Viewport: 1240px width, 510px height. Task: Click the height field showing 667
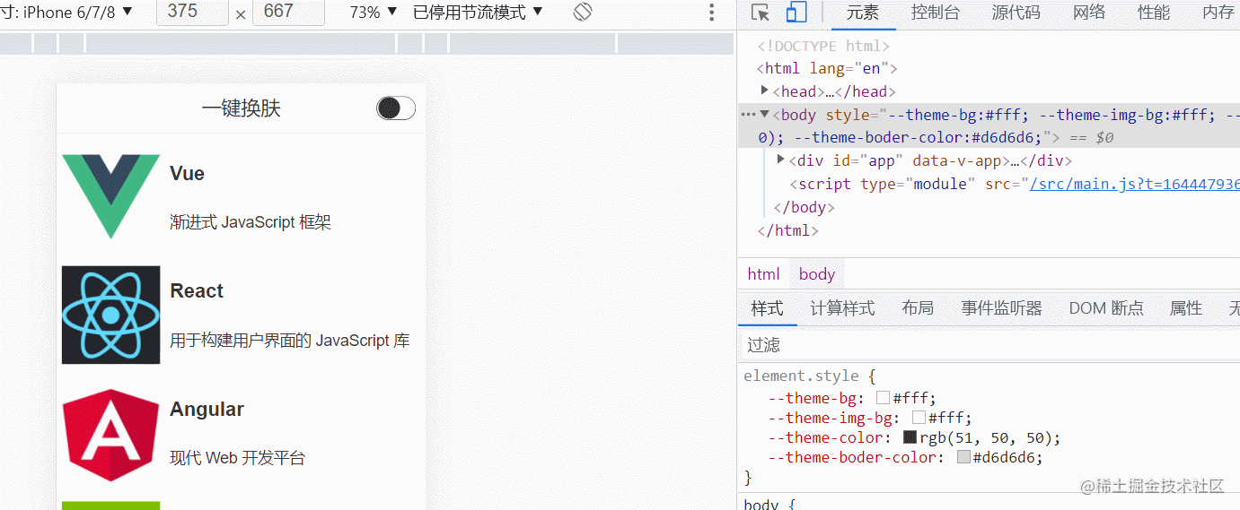(288, 12)
